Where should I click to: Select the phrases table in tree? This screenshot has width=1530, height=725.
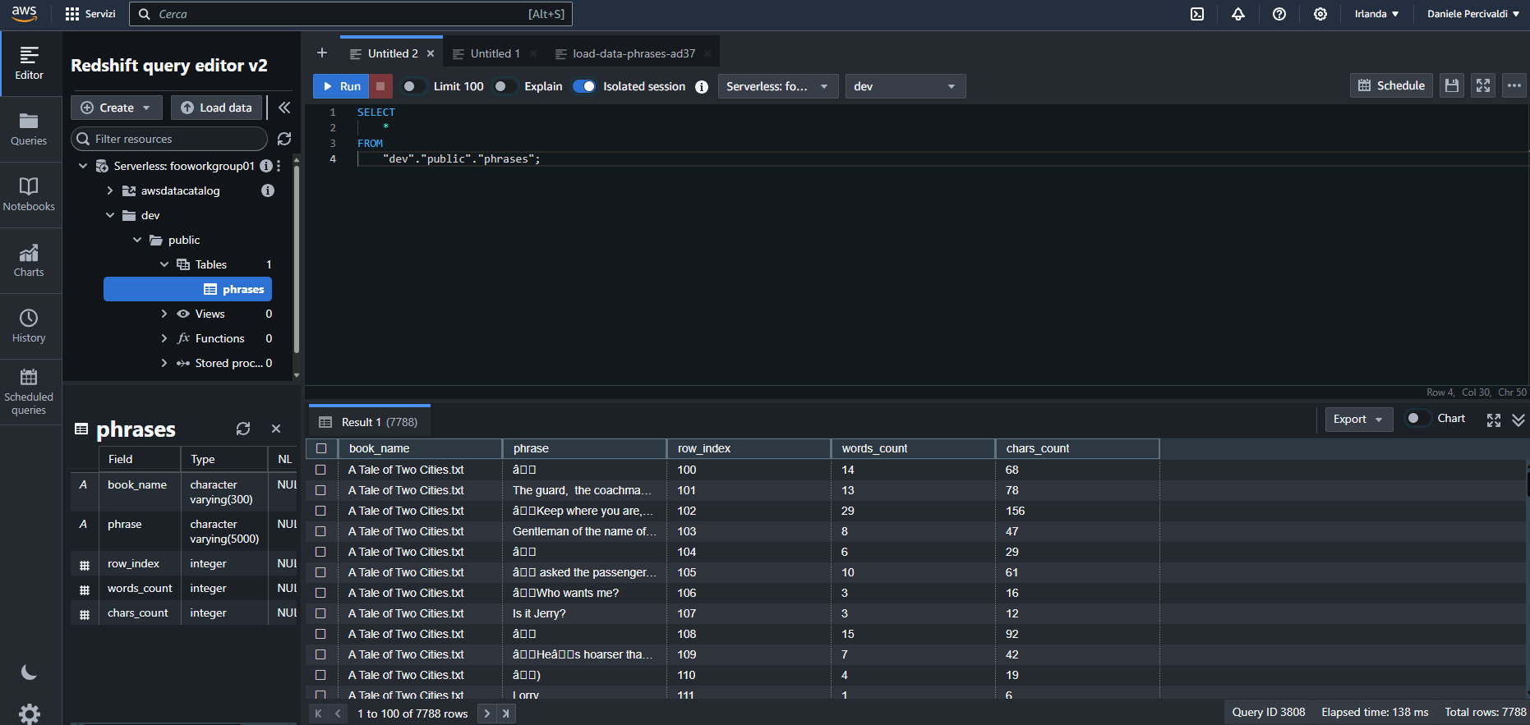[x=187, y=289]
